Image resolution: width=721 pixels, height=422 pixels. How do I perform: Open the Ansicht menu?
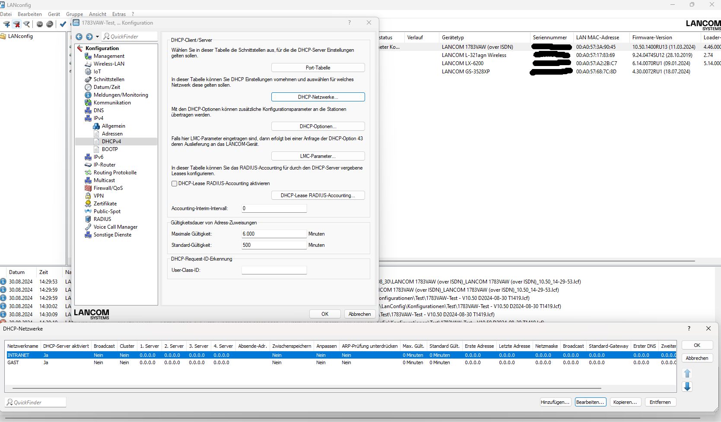98,14
